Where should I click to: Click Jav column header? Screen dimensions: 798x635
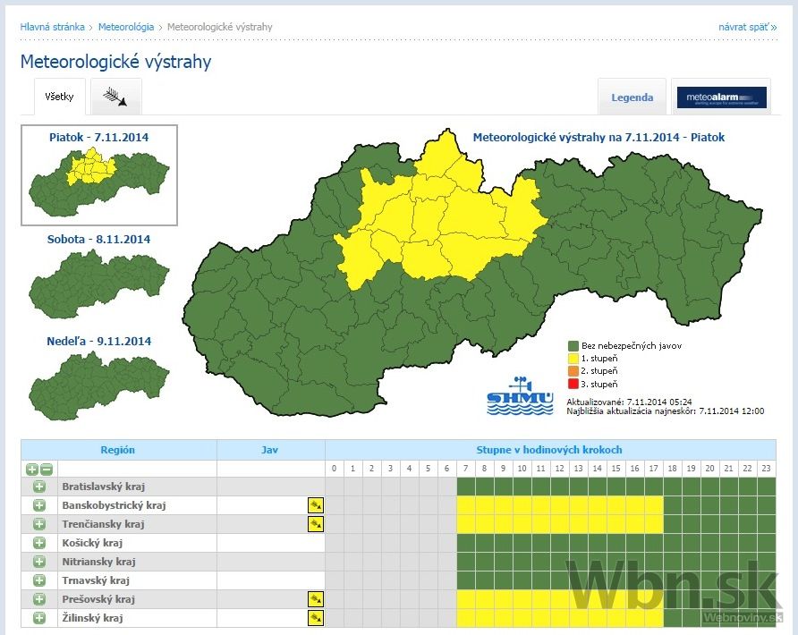[x=270, y=450]
